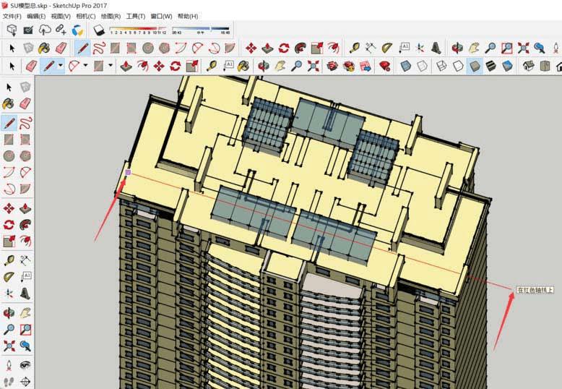562x389 pixels.
Task: Click the shadow date month slider
Action: 139,29
